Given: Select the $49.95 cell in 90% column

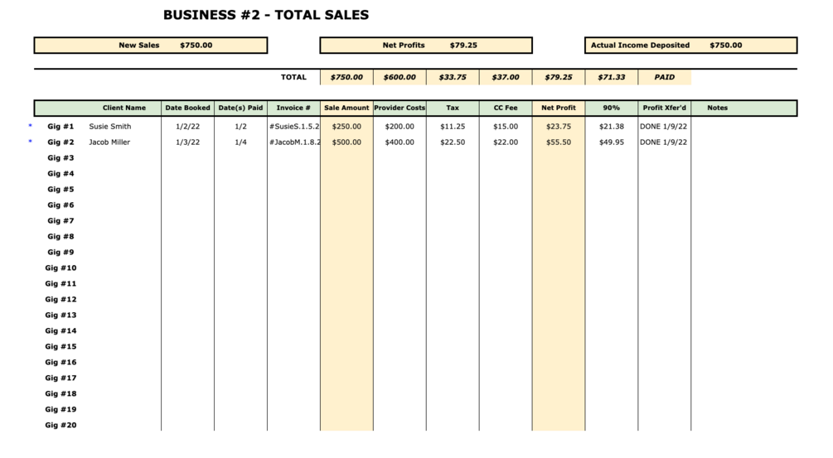Looking at the screenshot, I should (x=612, y=142).
